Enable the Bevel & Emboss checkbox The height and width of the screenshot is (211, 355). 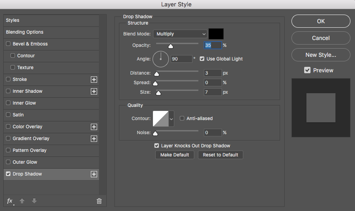tap(8, 44)
